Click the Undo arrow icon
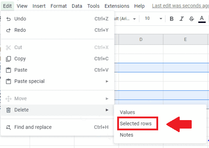Screen dimensions: 209x148 click(8, 19)
